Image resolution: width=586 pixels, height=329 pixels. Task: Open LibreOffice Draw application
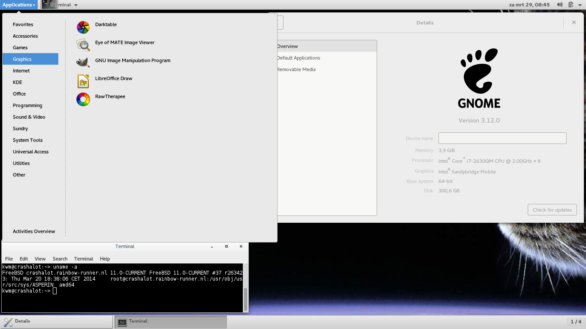(113, 79)
